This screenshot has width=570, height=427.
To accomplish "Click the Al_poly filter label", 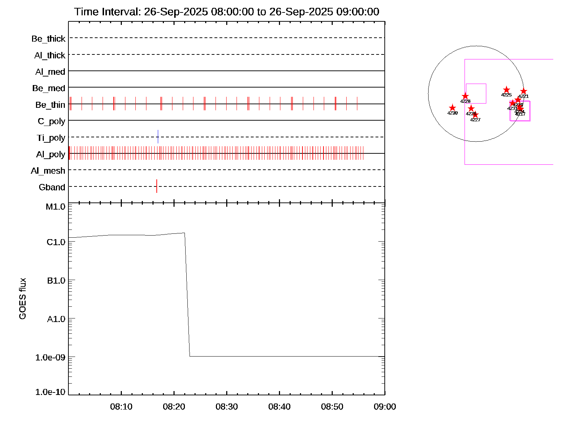I will click(x=51, y=154).
